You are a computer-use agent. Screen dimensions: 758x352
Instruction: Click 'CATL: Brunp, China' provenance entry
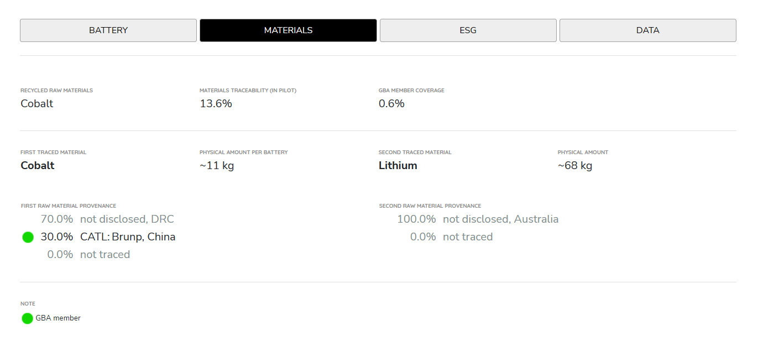128,237
